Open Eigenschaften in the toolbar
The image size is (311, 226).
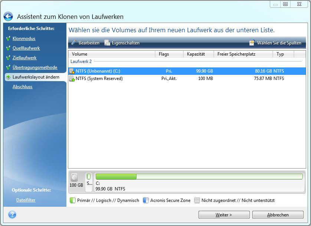coord(122,43)
